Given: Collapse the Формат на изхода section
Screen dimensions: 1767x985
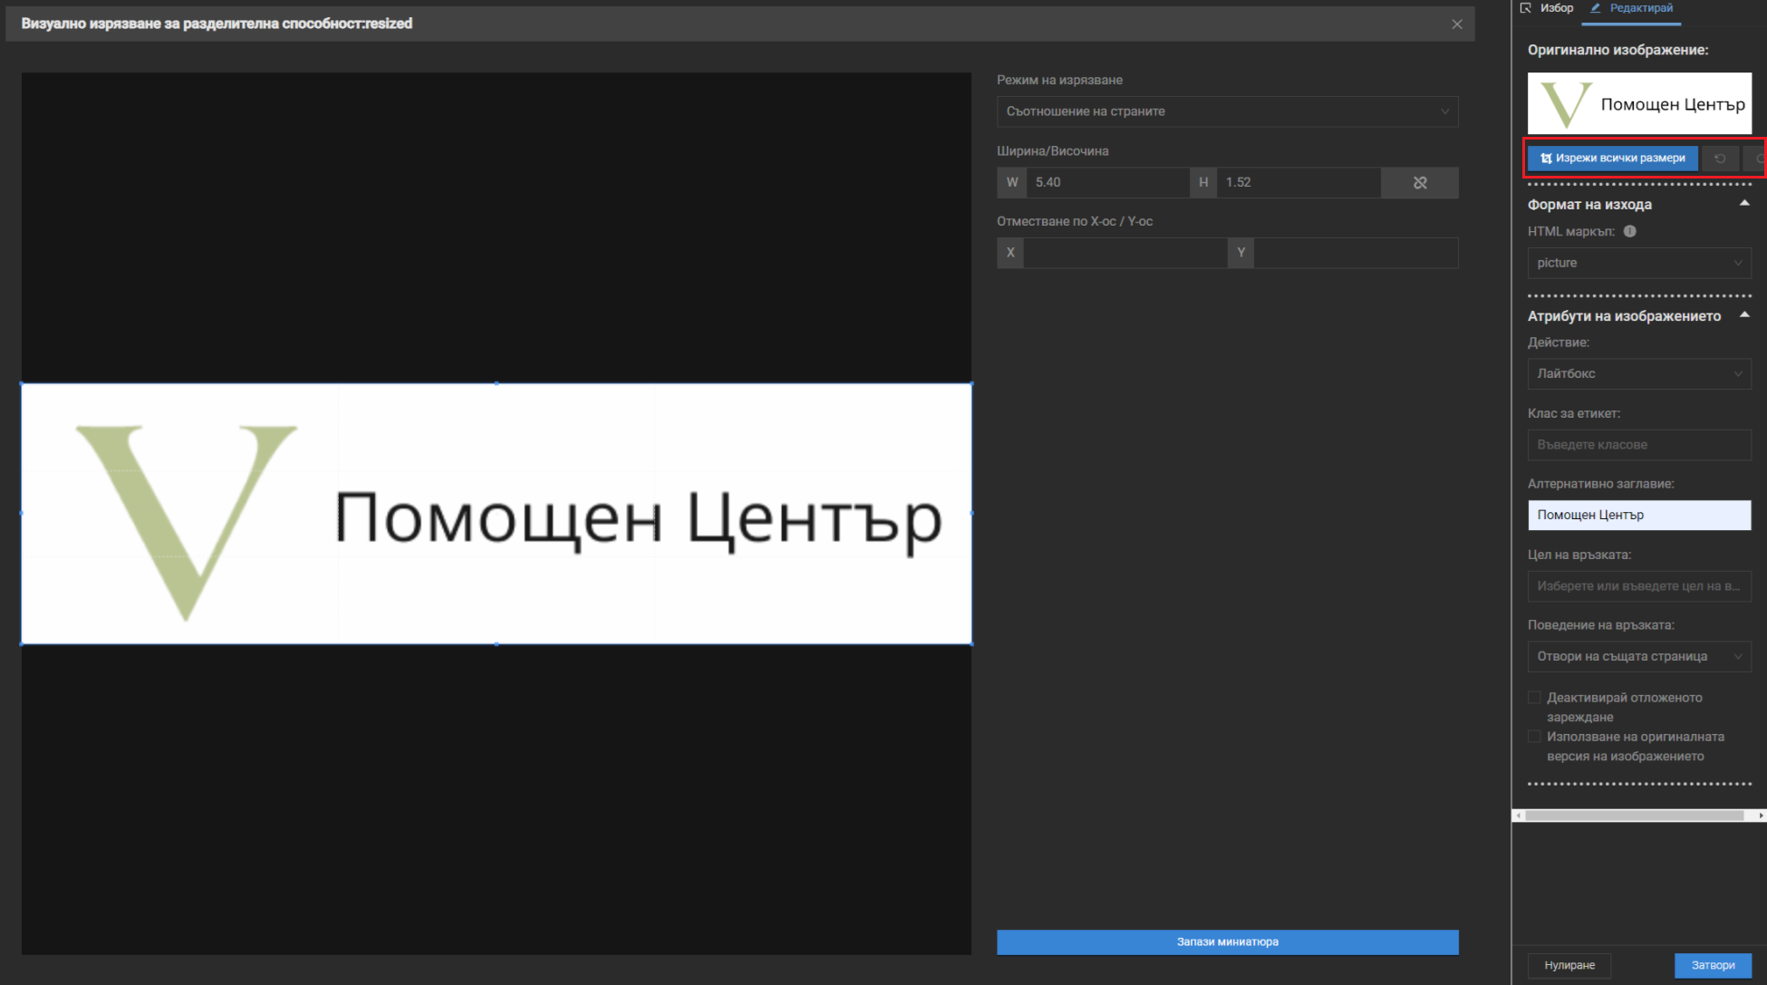Looking at the screenshot, I should [1743, 204].
